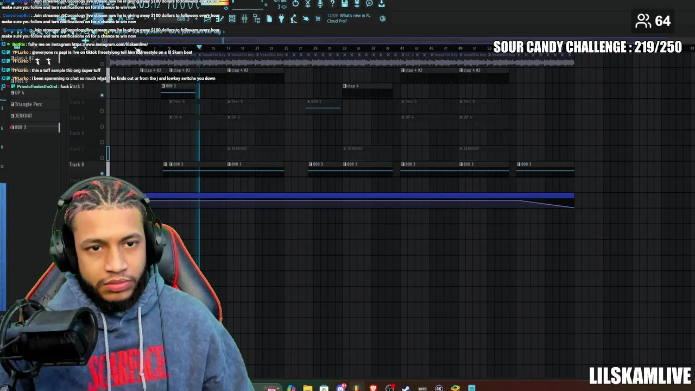Open the help question mark icon
The image size is (695, 391).
pos(332,3)
